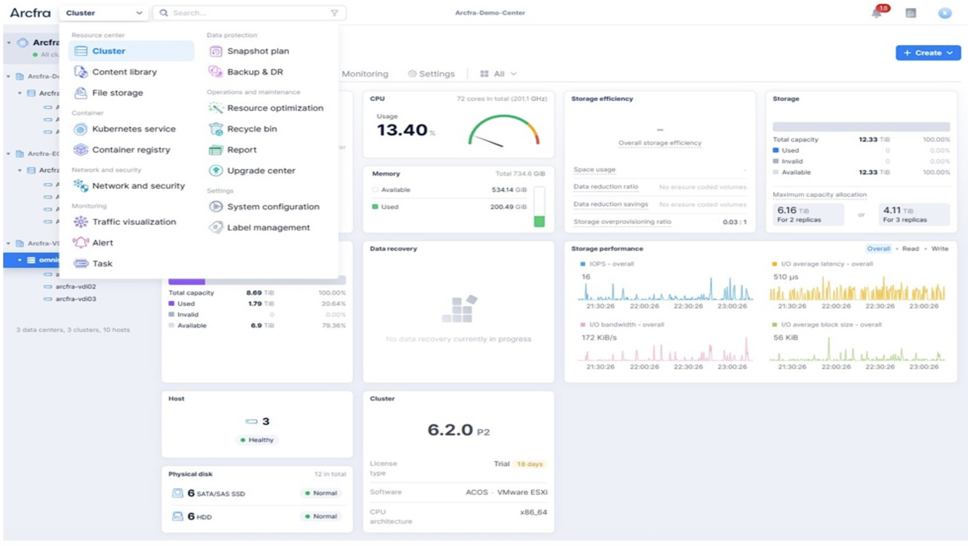Switch to the Monitoring tab
968x546 pixels.
[365, 74]
